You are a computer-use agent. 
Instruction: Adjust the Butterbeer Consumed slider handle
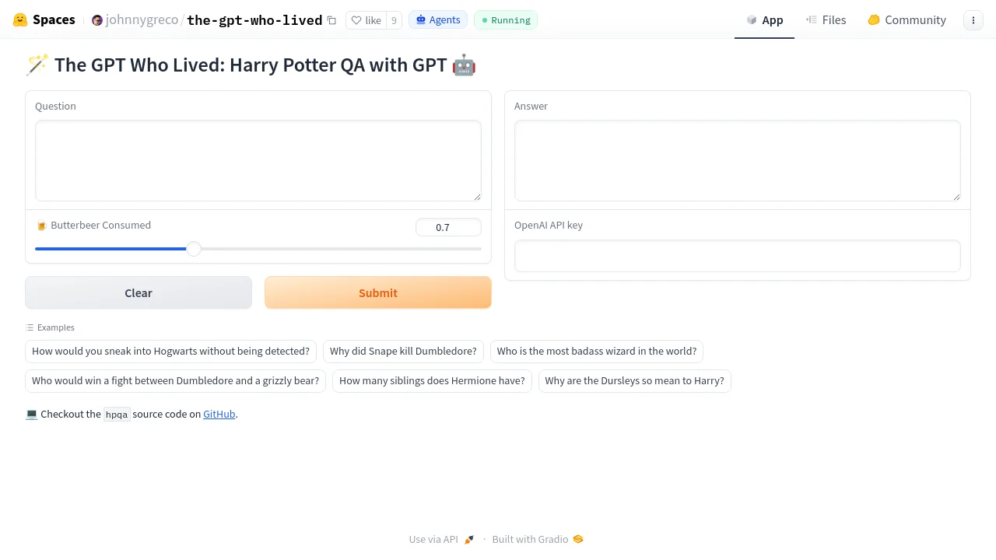[x=194, y=249]
